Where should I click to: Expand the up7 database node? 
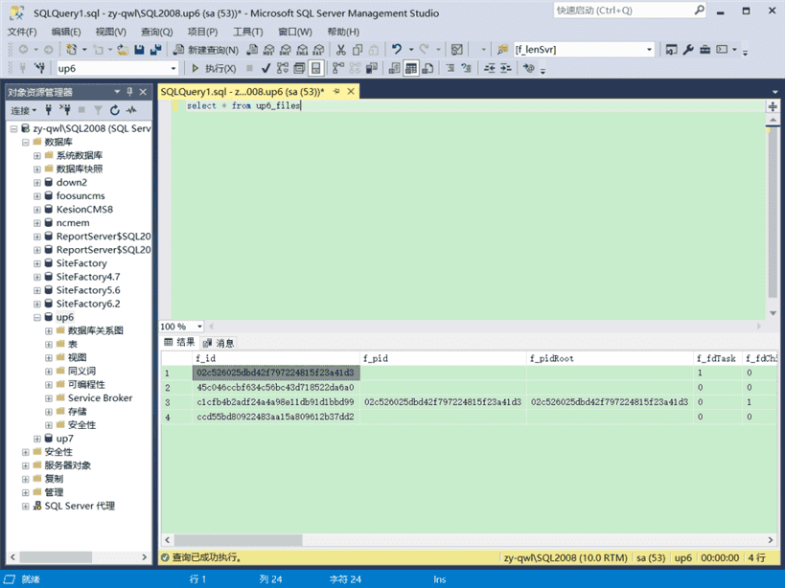click(36, 439)
